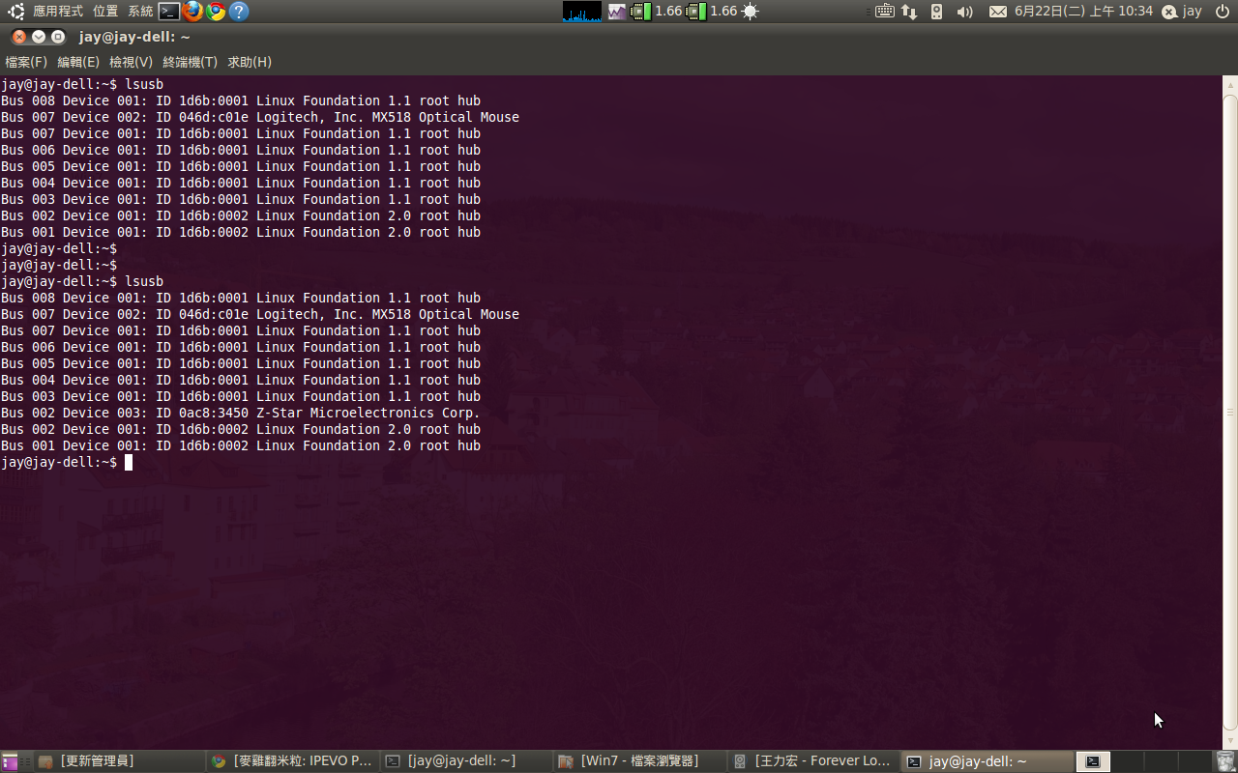Image resolution: width=1238 pixels, height=773 pixels.
Task: Click the second 1.66 frequency reading
Action: [723, 12]
